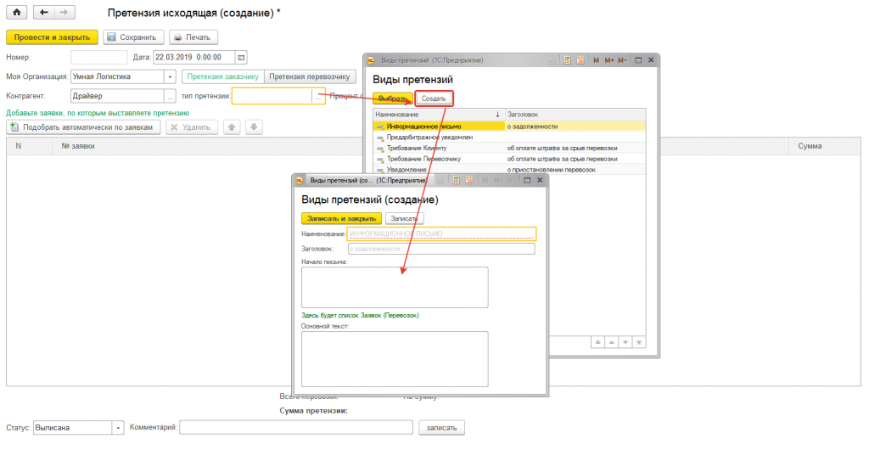869x461 pixels.
Task: Move row up with arrow button
Action: coord(232,127)
